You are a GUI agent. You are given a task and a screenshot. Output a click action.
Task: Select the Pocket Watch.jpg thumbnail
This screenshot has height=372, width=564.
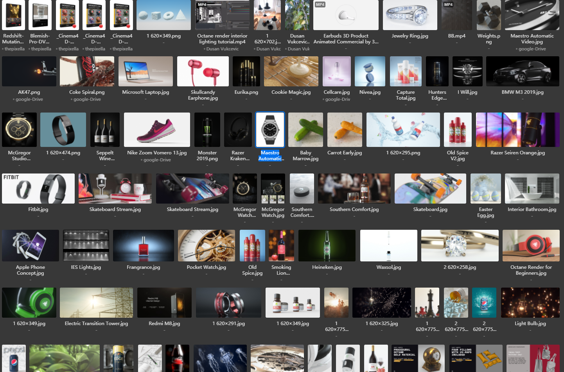coord(206,245)
